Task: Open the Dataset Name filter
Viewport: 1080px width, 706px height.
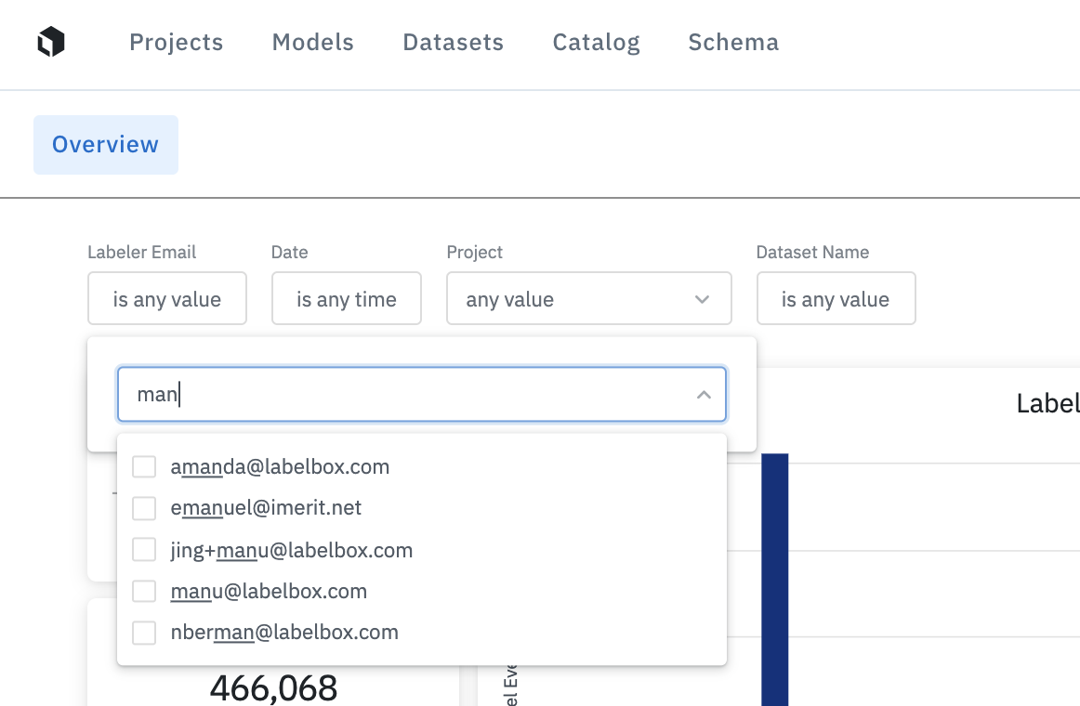Action: pos(836,298)
